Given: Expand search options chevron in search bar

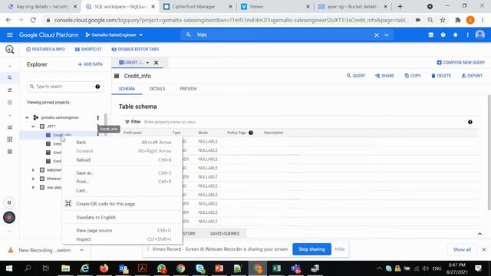Looking at the screenshot, I should [387, 35].
